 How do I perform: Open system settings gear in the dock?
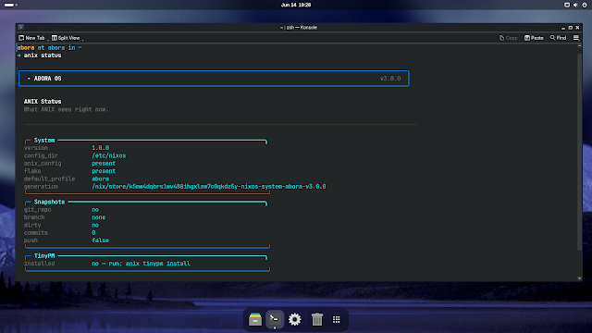(295, 319)
